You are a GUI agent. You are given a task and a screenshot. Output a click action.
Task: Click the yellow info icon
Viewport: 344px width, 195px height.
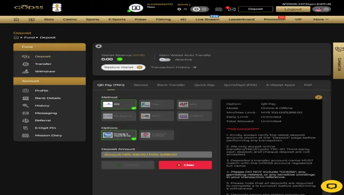(318, 97)
